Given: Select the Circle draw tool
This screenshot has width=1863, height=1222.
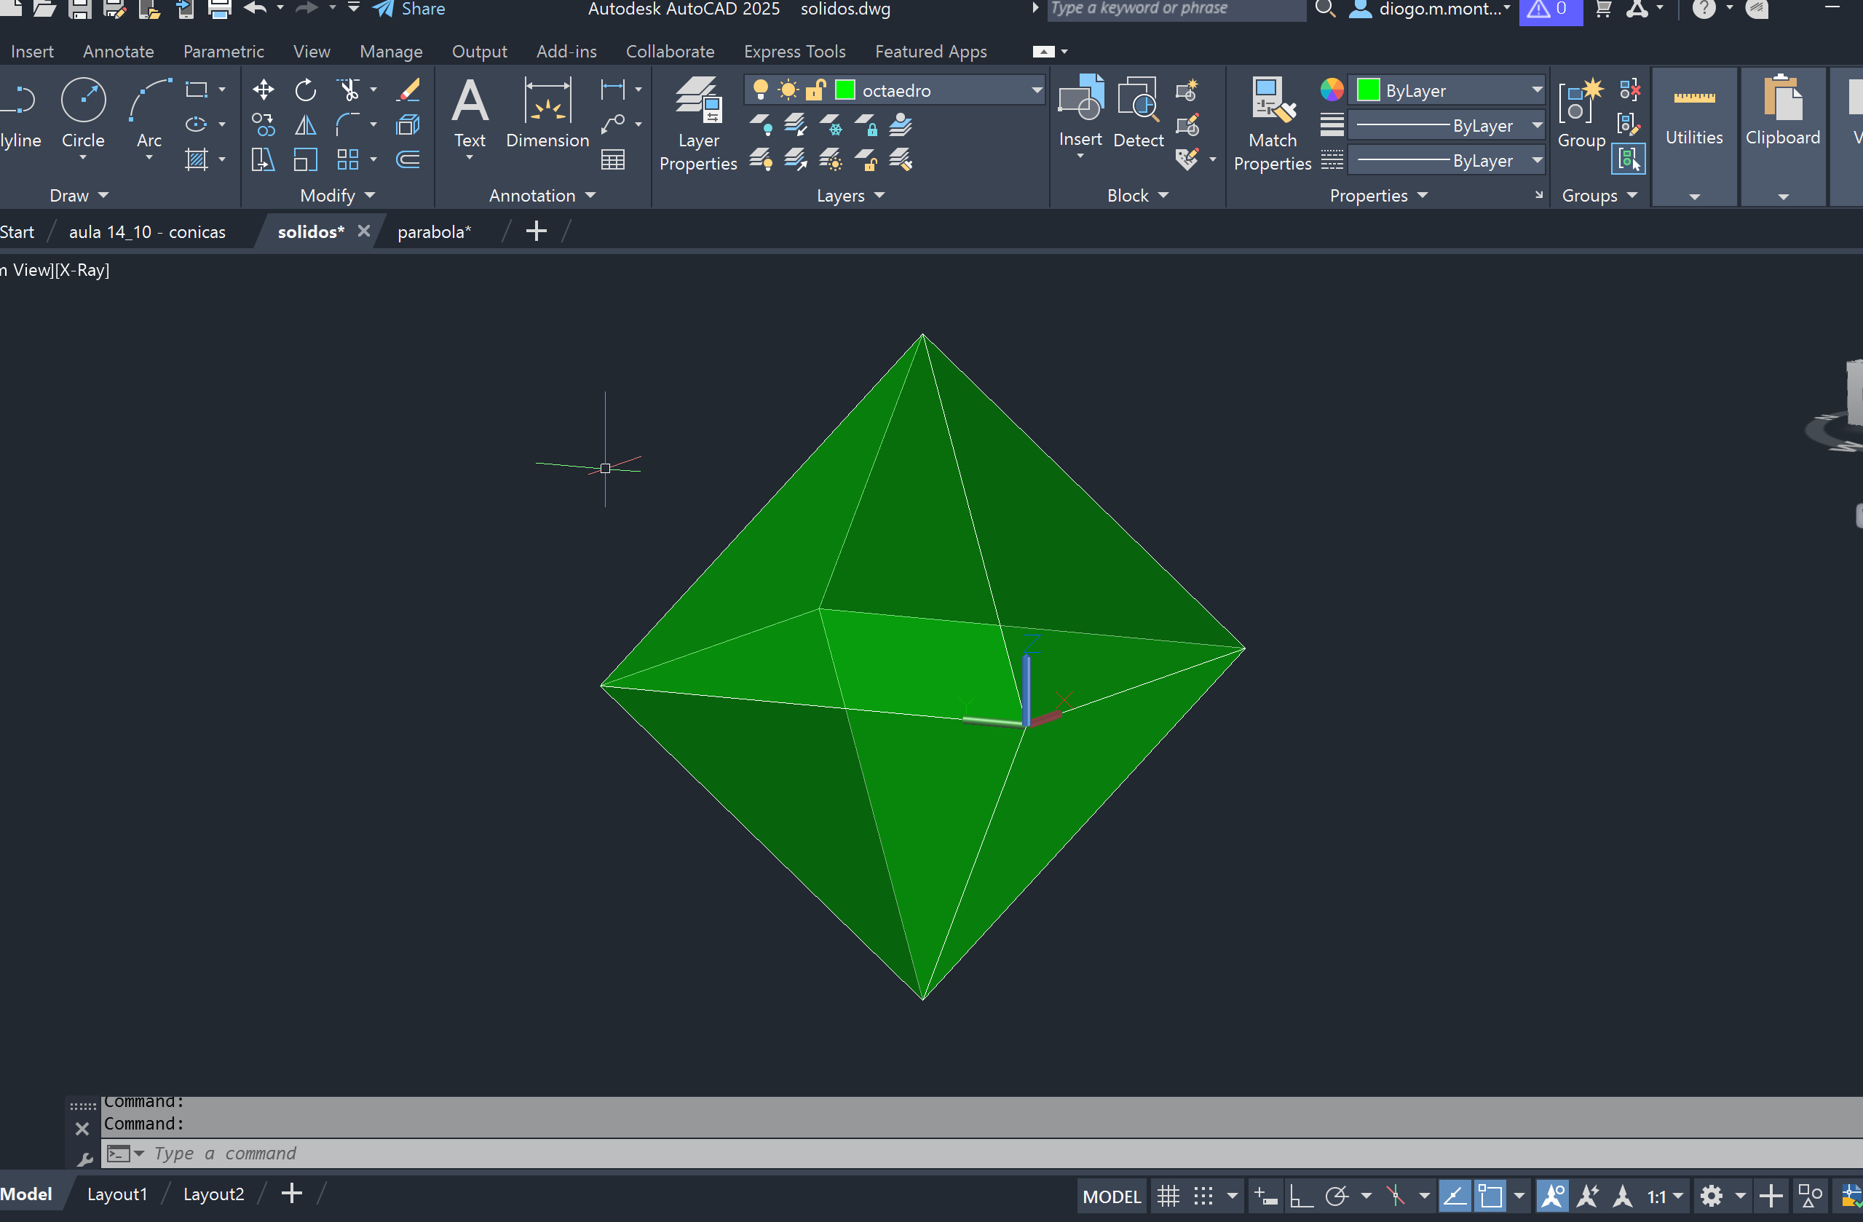Looking at the screenshot, I should (83, 102).
